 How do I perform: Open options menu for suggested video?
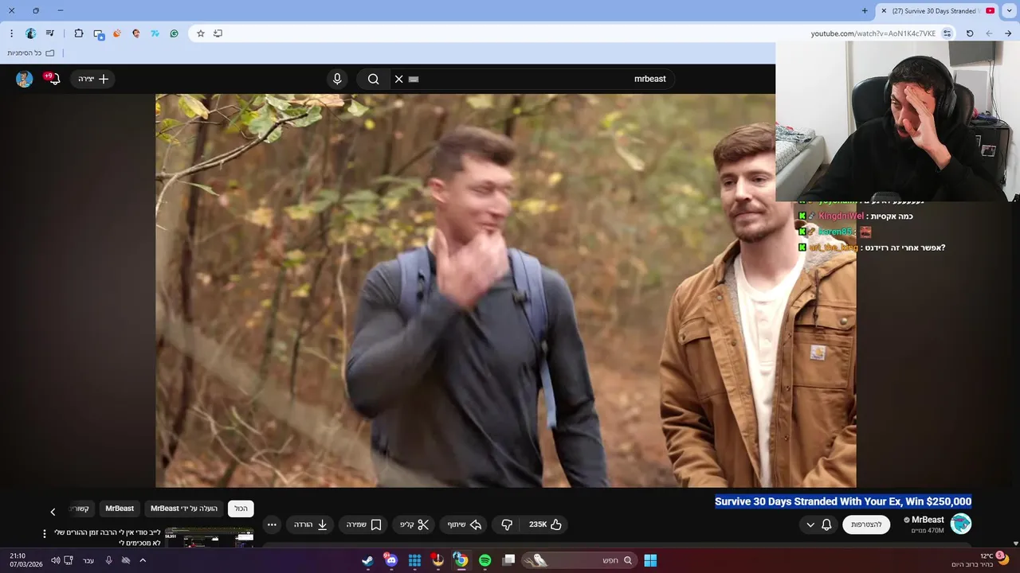click(45, 533)
